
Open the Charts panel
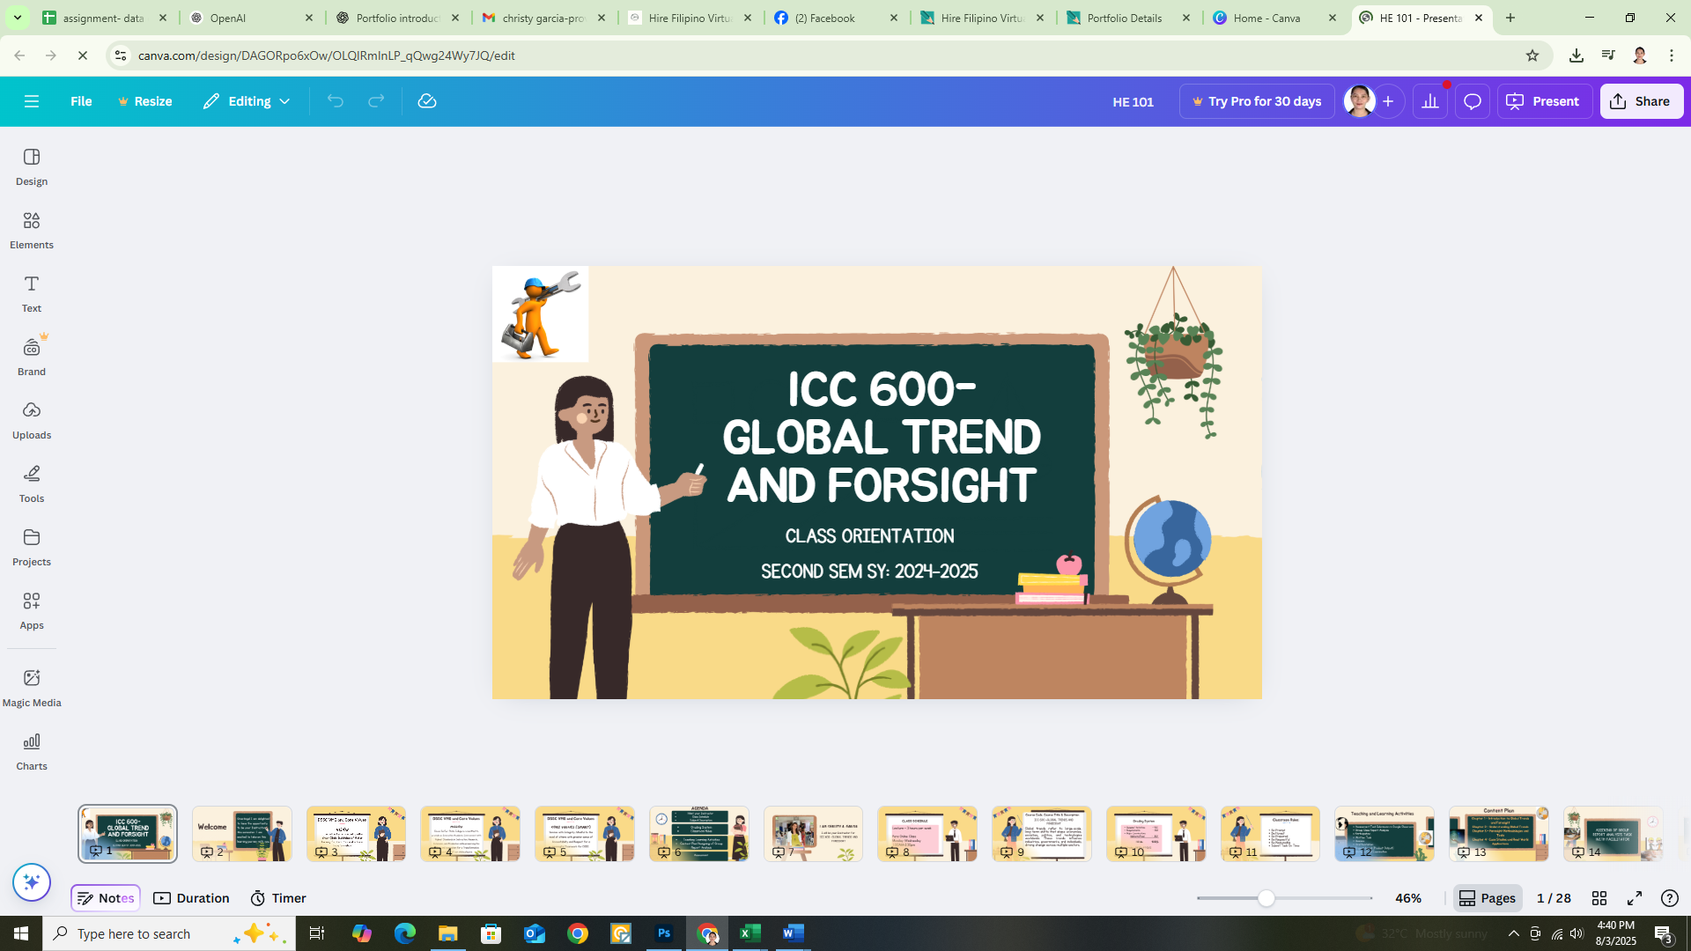point(32,751)
